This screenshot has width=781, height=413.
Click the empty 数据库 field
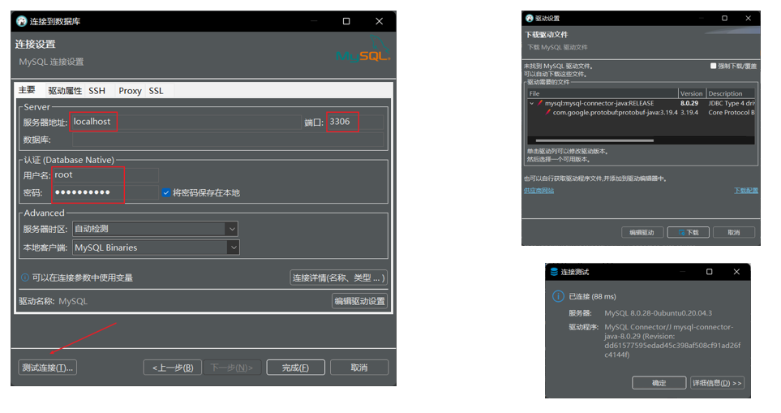tap(228, 140)
